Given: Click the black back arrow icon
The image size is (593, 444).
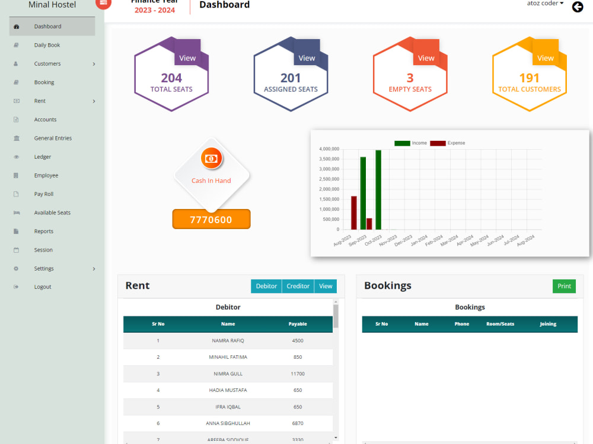Looking at the screenshot, I should click(x=578, y=7).
